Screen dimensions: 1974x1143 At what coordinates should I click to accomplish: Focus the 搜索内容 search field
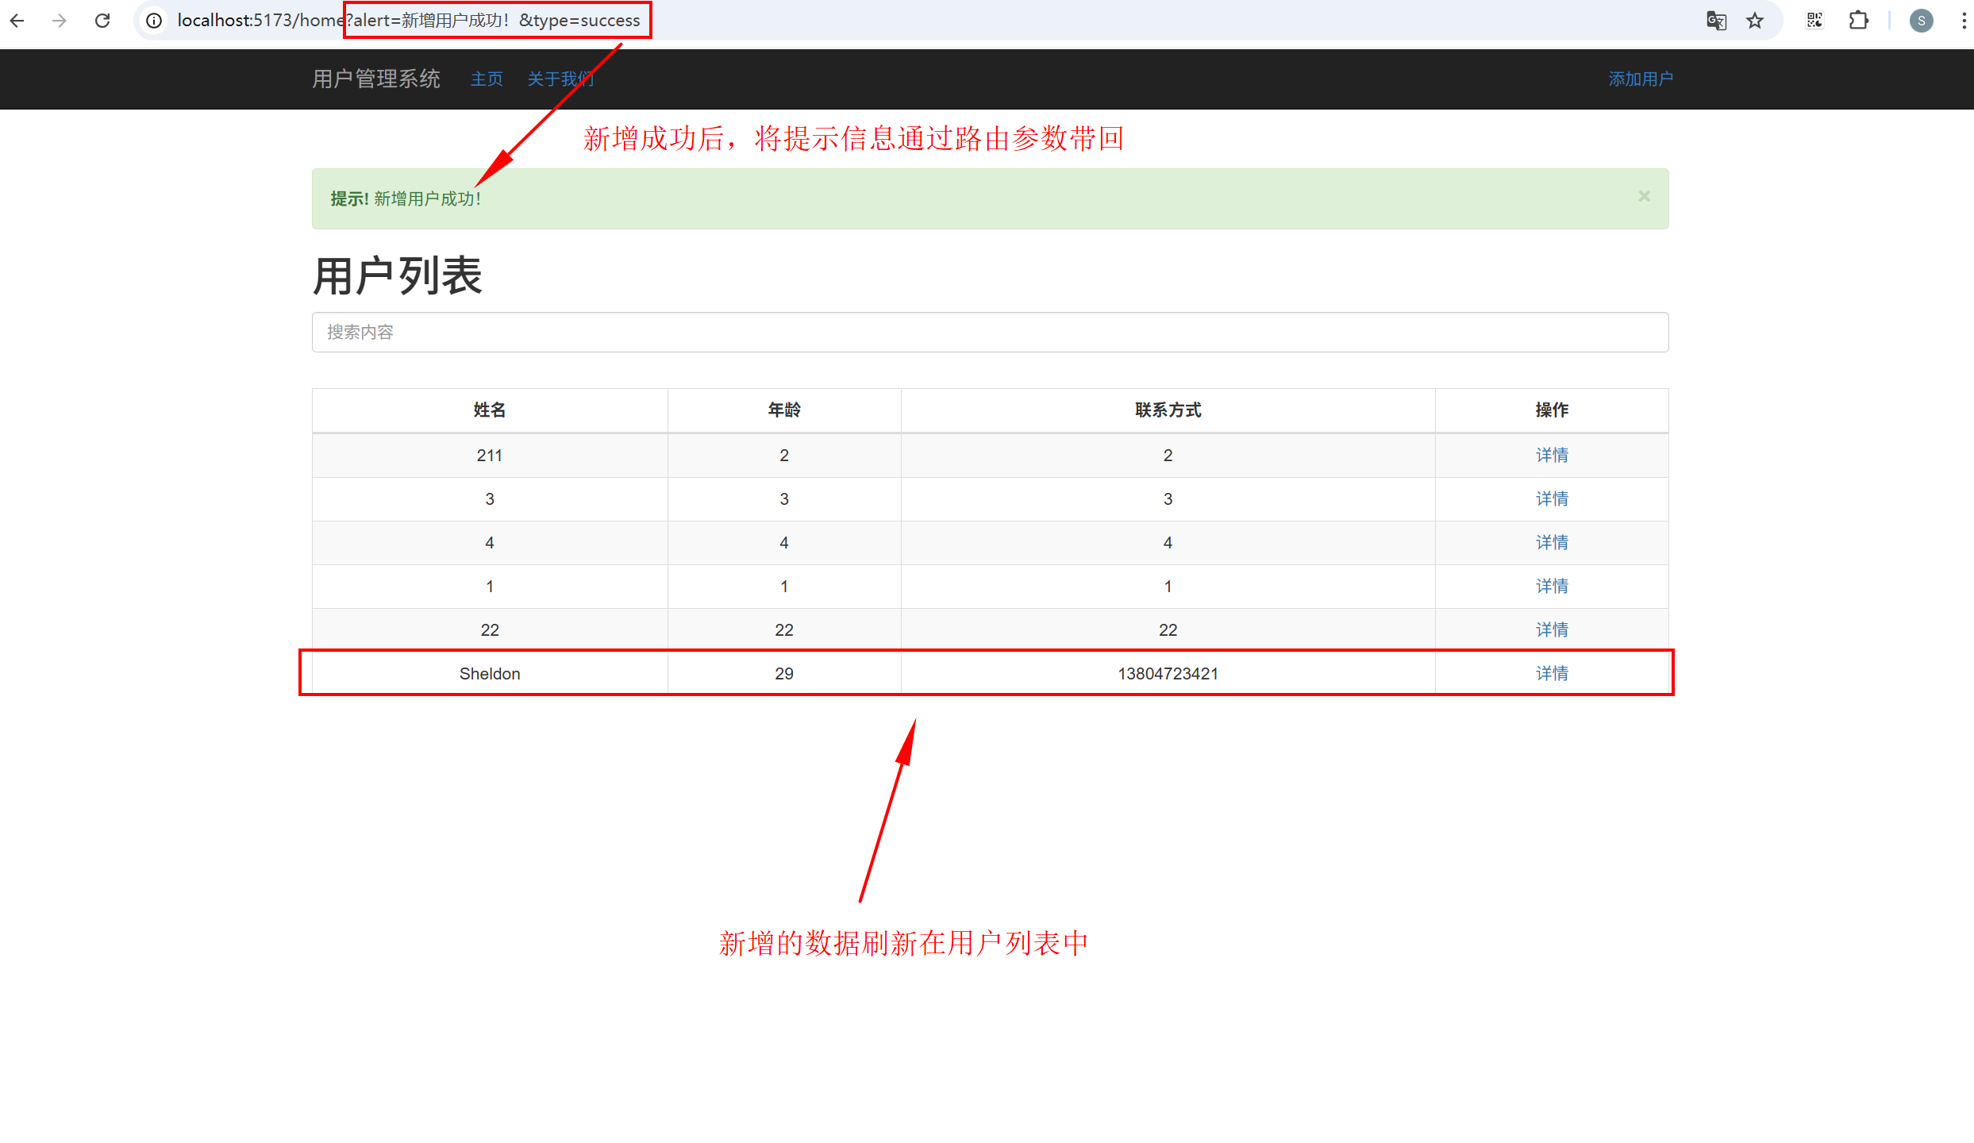(990, 332)
